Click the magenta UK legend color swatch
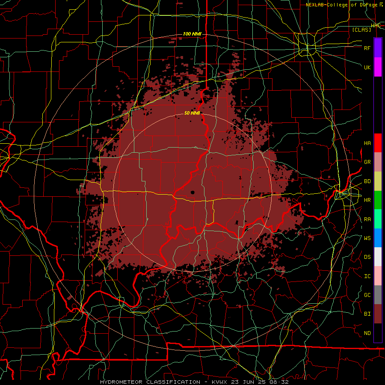Viewport: 385px width, 385px height. click(378, 67)
